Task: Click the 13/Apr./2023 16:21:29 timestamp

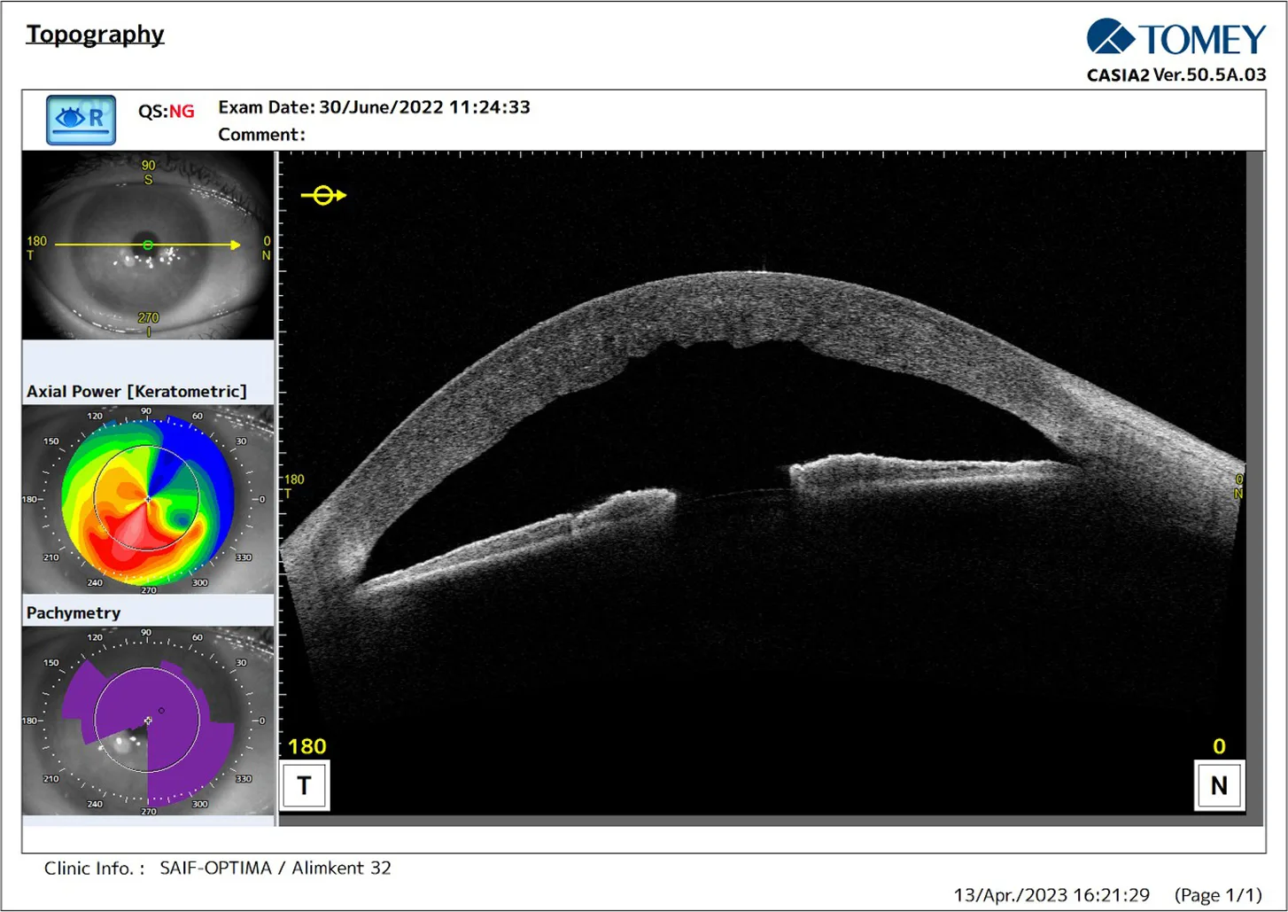Action: coord(1051,895)
